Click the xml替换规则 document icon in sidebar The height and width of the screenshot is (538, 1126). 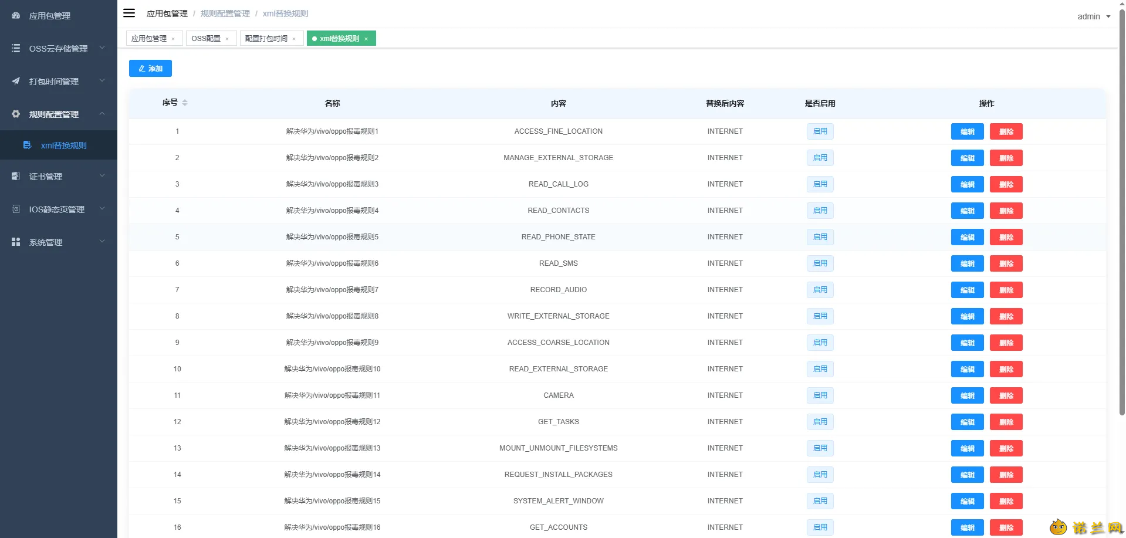(27, 145)
